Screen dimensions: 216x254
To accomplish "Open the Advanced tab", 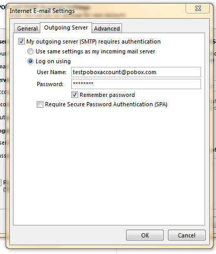I will (x=107, y=29).
